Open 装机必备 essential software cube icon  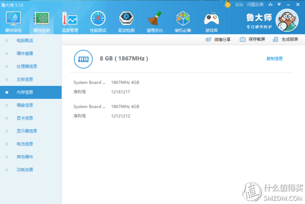coord(183,19)
